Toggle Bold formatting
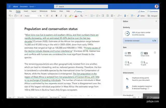 point(57,16)
